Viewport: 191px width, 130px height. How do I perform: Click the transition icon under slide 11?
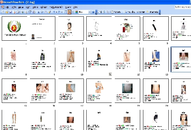point(110,74)
